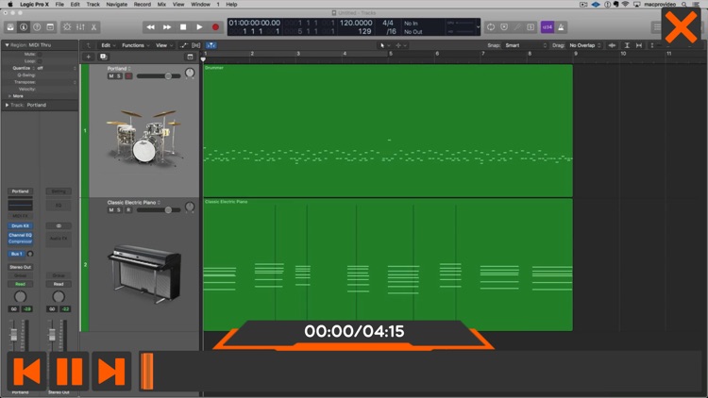
Task: Click the Rewind transport button
Action: pos(150,27)
